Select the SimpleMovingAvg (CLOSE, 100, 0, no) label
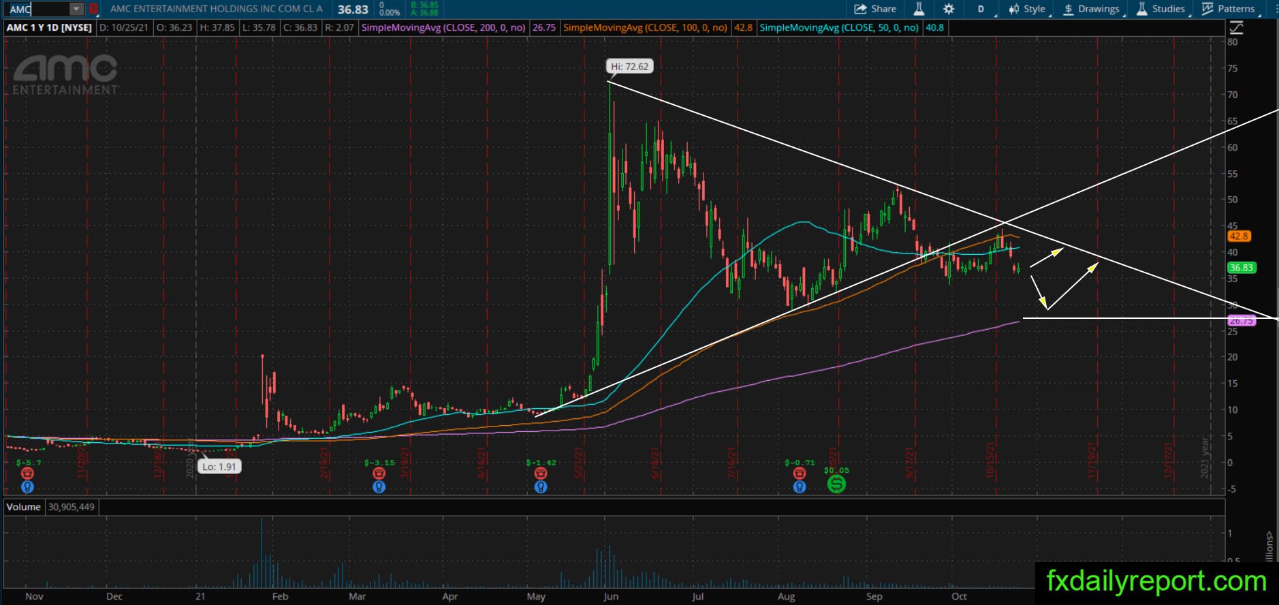1279x605 pixels. (x=645, y=28)
